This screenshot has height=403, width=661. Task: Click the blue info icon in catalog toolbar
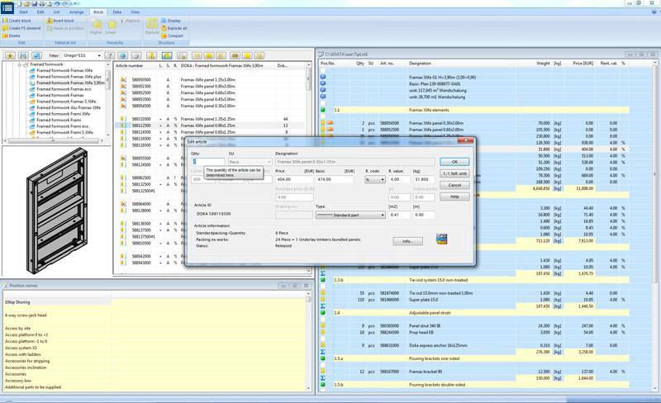pos(122,55)
